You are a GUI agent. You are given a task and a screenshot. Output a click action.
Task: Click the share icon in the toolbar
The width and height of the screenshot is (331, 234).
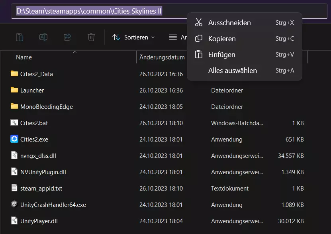tap(67, 37)
